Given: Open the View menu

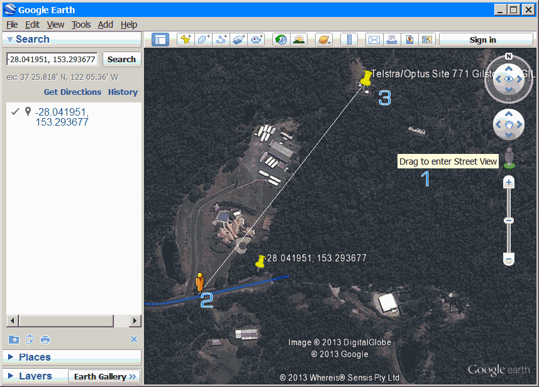Looking at the screenshot, I should [x=55, y=25].
